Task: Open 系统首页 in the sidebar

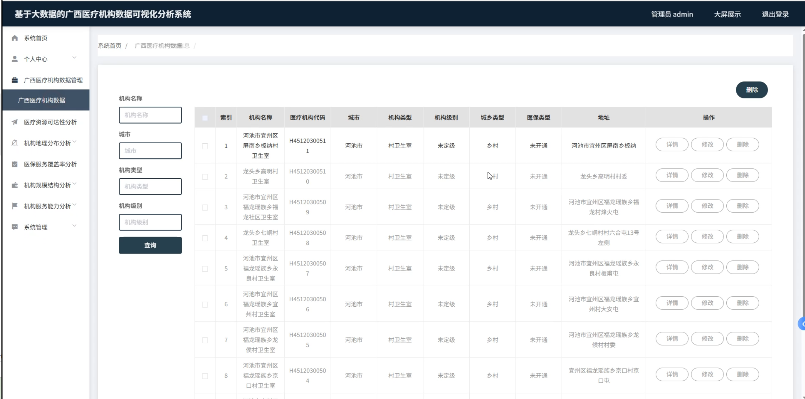Action: [46, 38]
